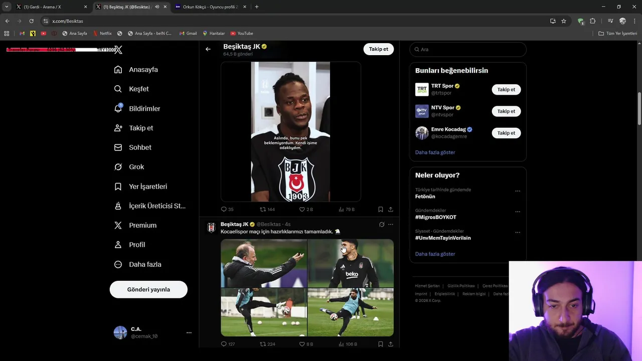Open the photo of the player in beko kit
The image size is (642, 361).
pos(351,263)
